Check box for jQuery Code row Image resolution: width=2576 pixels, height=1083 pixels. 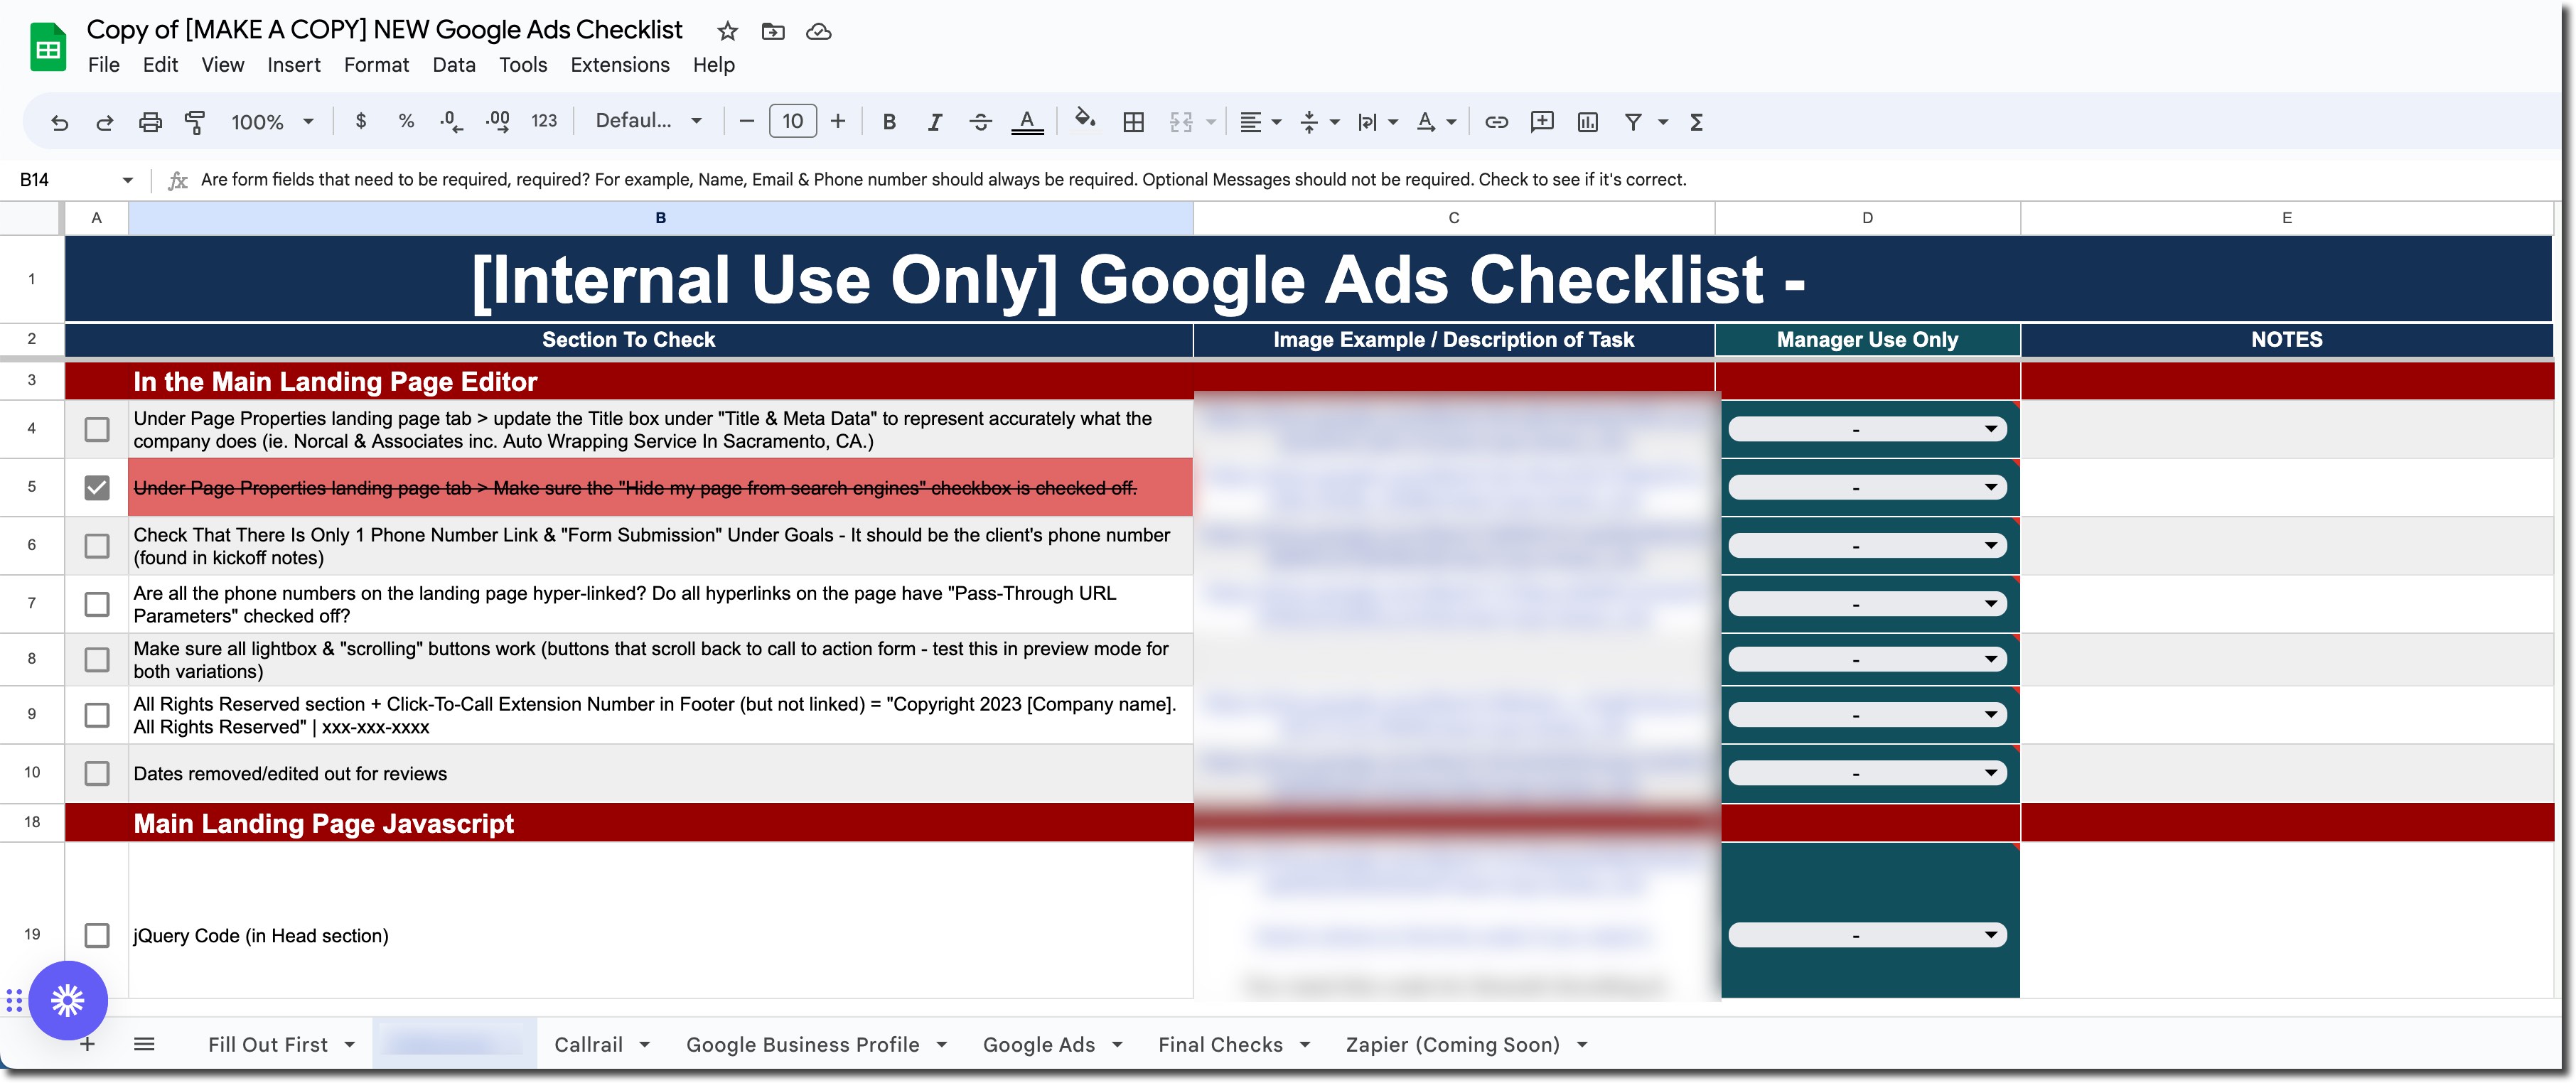tap(97, 935)
